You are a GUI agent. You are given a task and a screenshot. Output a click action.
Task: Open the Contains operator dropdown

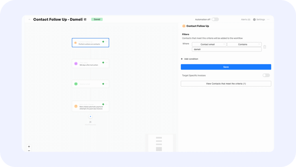click(x=244, y=44)
